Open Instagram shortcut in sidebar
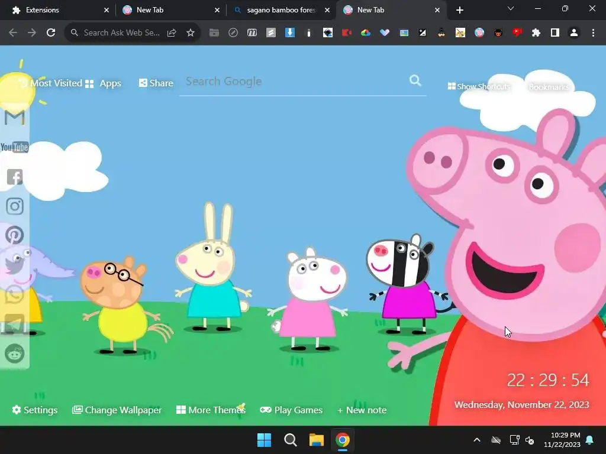Viewport: 606px width, 454px height. [15, 206]
